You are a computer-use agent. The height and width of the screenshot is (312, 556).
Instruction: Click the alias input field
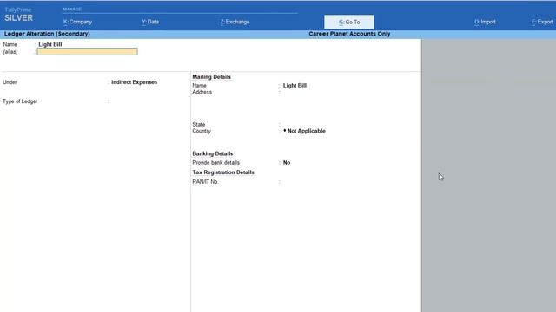[87, 52]
